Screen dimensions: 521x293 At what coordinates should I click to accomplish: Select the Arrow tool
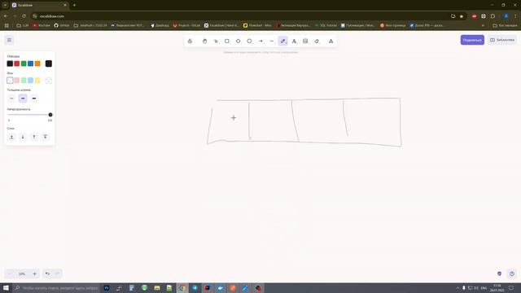coord(260,42)
